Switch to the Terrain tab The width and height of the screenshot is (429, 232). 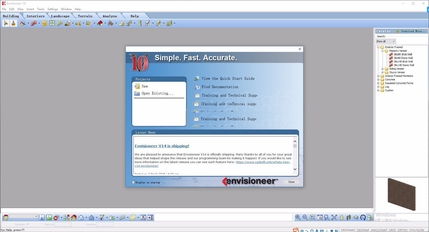85,16
